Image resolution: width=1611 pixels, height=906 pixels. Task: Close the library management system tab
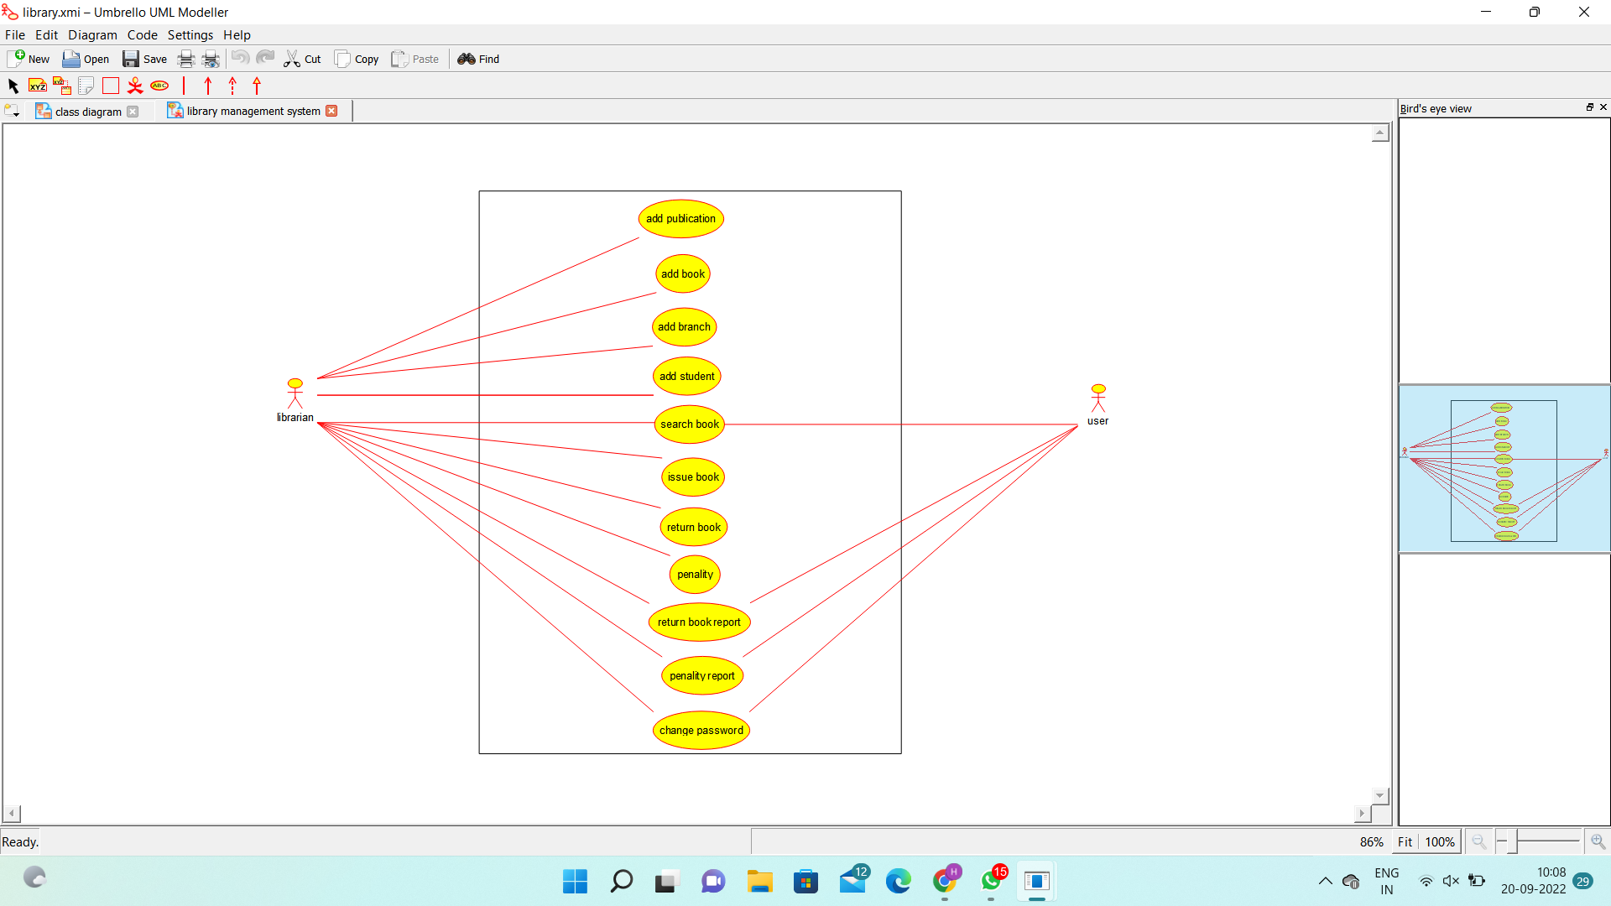(x=331, y=111)
